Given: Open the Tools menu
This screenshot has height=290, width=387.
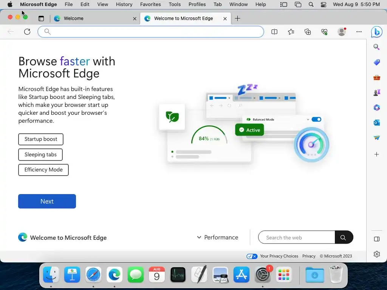Looking at the screenshot, I should point(175,5).
